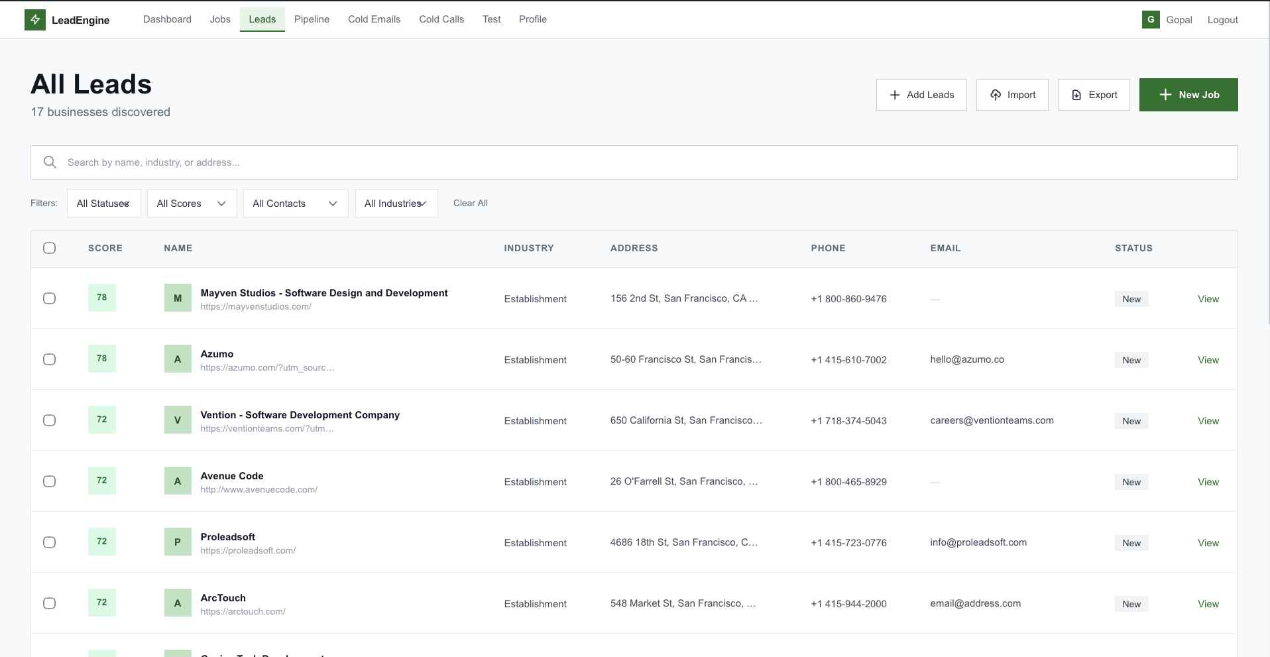1270x657 pixels.
Task: Click the LeadEngine lightning bolt logo
Action: [x=35, y=19]
